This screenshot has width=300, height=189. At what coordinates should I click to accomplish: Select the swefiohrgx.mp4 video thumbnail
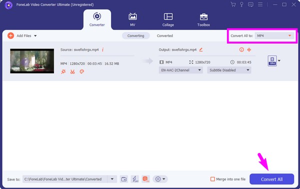[x=32, y=61]
